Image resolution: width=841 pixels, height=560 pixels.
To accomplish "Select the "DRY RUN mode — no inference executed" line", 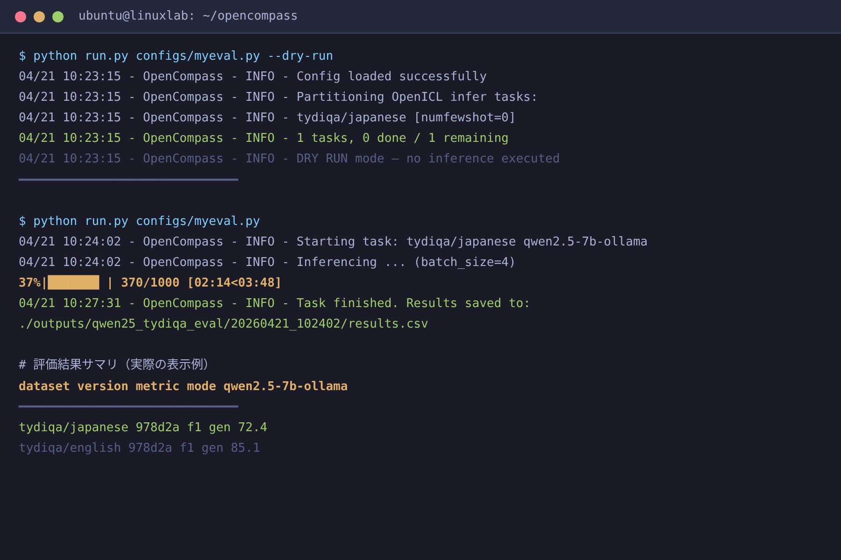I will pyautogui.click(x=289, y=159).
